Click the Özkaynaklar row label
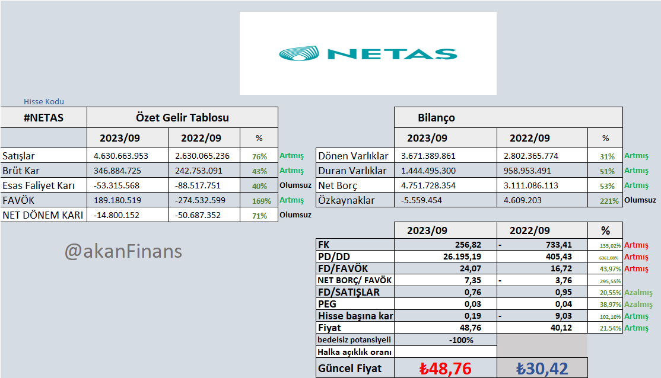Screen dimensions: 661x378 point(355,200)
